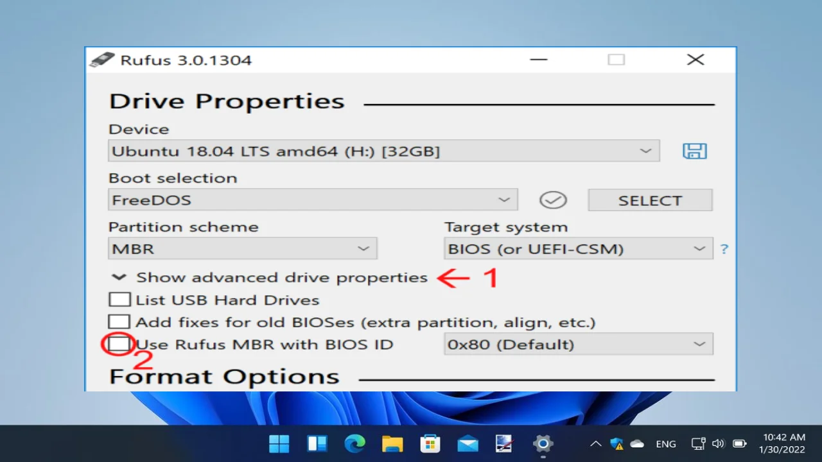Open the Target system help question mark
Viewport: 822px width, 462px height.
724,249
